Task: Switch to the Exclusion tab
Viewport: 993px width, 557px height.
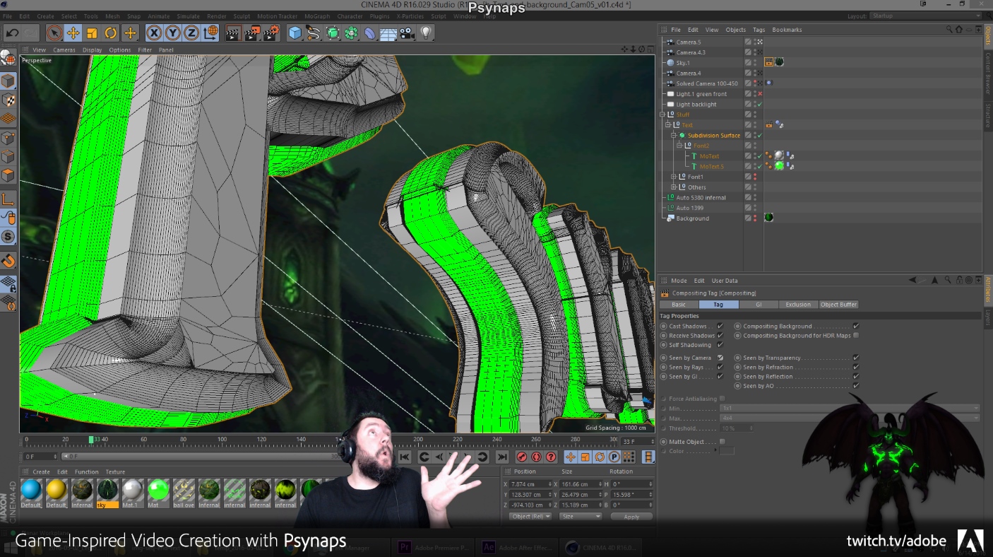Action: tap(798, 305)
